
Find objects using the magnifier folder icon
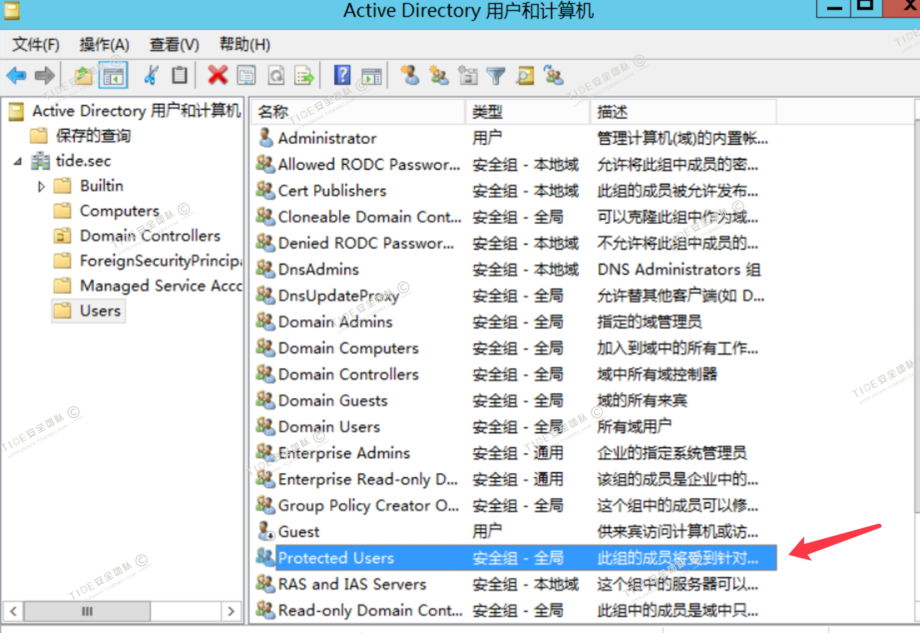click(x=524, y=75)
